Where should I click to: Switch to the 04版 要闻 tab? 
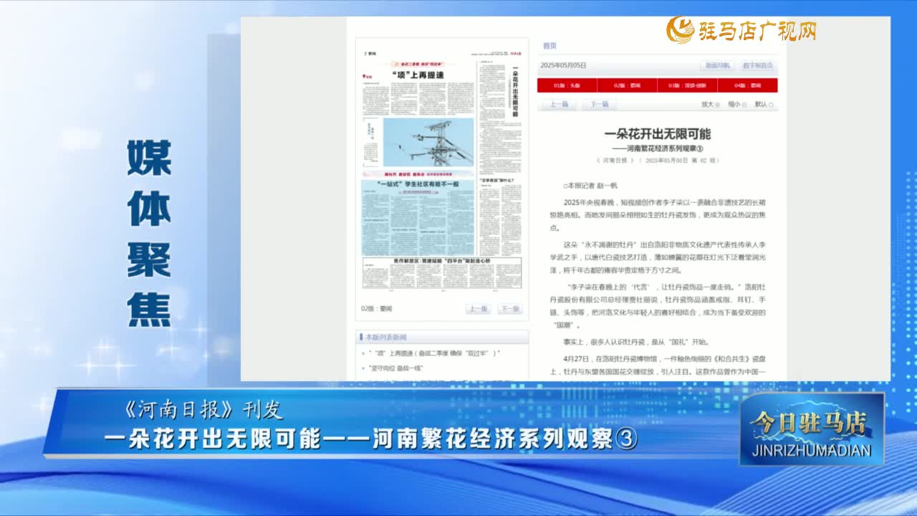(747, 85)
